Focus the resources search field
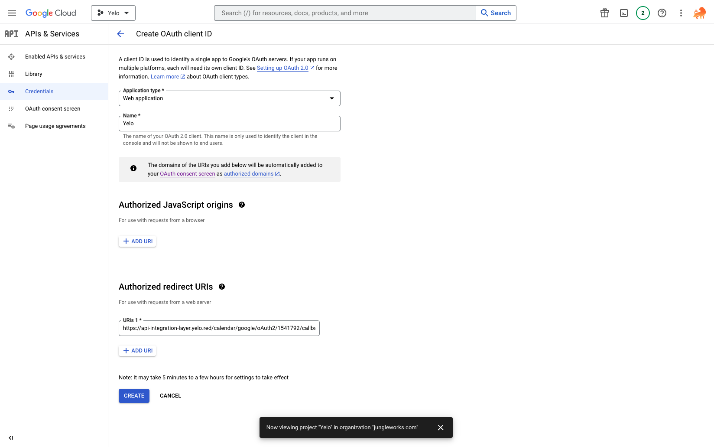 point(345,13)
